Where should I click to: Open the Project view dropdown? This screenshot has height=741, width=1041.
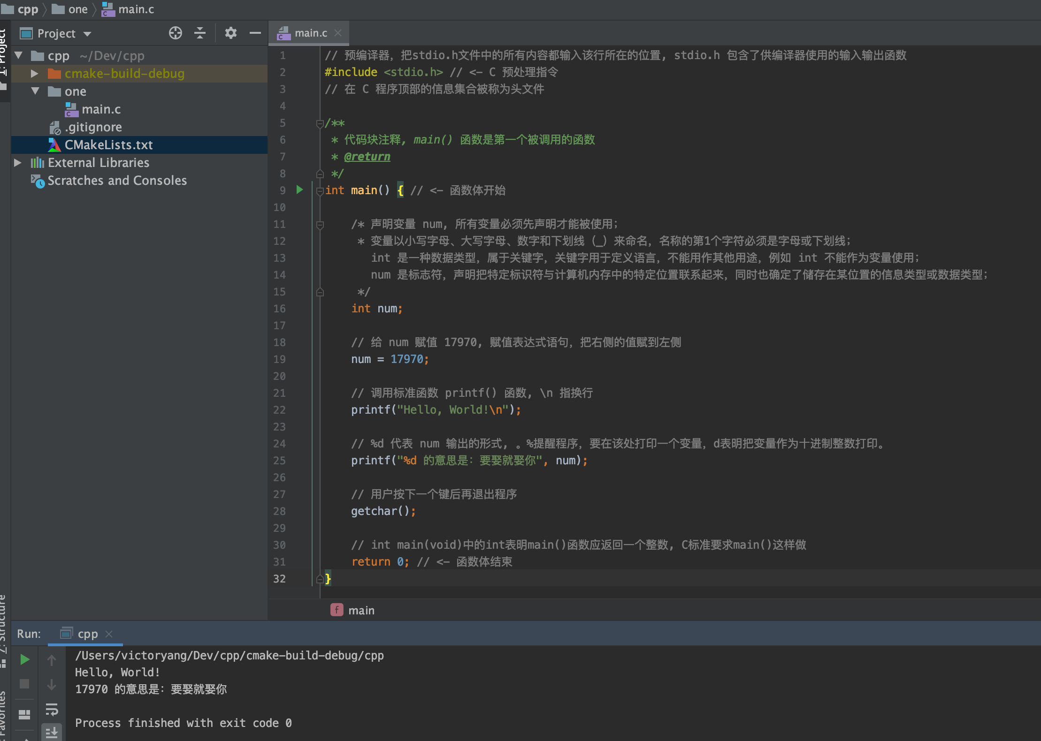tap(87, 34)
